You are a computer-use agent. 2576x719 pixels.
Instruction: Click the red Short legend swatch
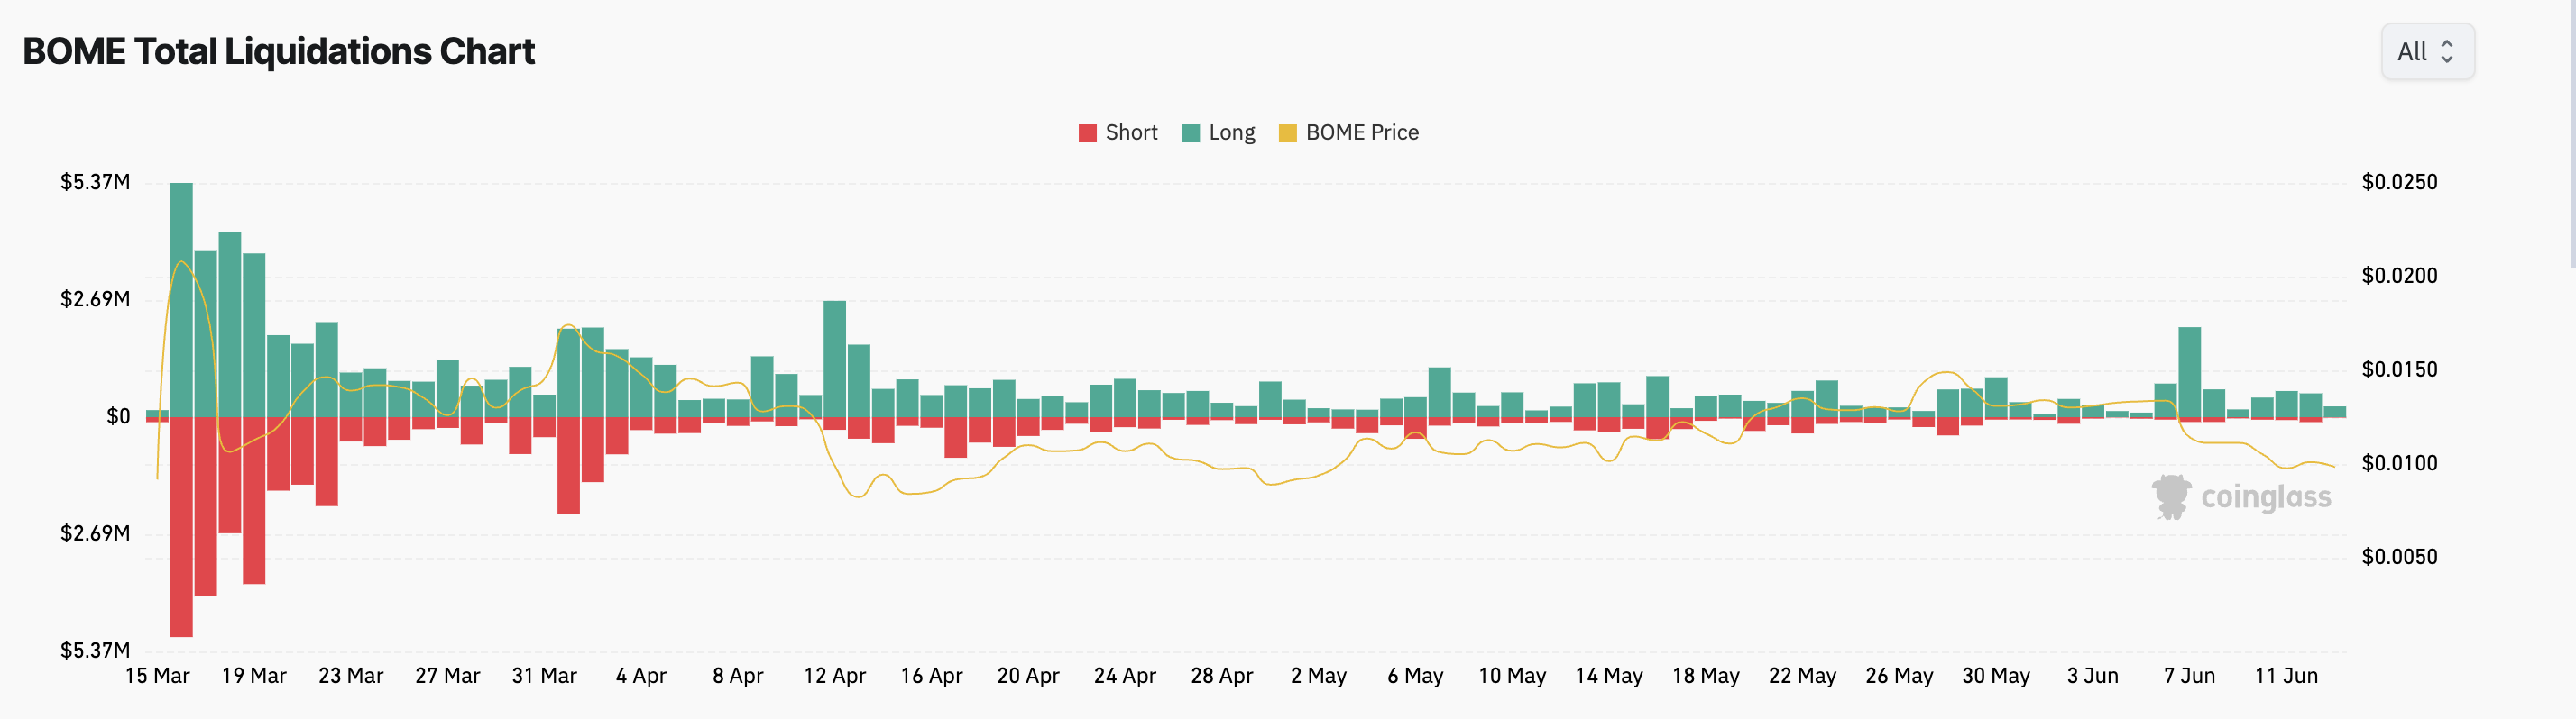[x=1088, y=134]
